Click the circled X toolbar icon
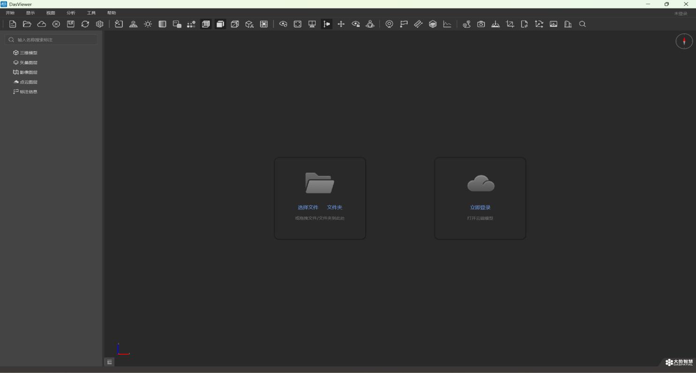The height and width of the screenshot is (373, 696). coord(56,24)
